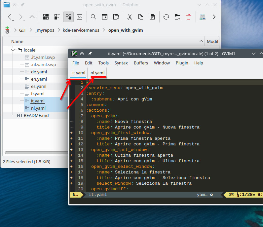Switch to it.yaml tab in GVIM
263x227 pixels.
pyautogui.click(x=79, y=73)
